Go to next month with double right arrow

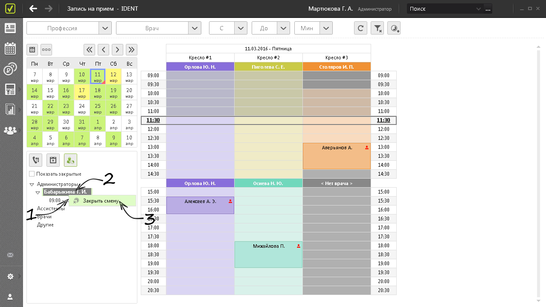point(131,49)
